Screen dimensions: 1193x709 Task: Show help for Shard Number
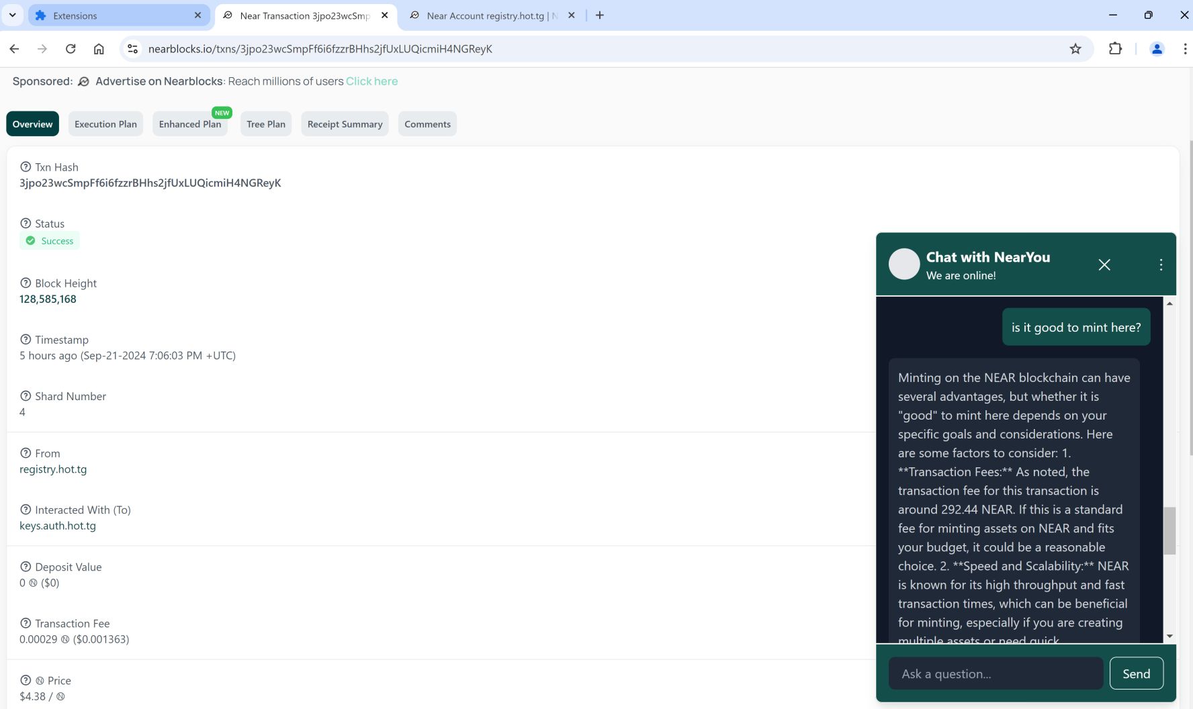tap(26, 396)
